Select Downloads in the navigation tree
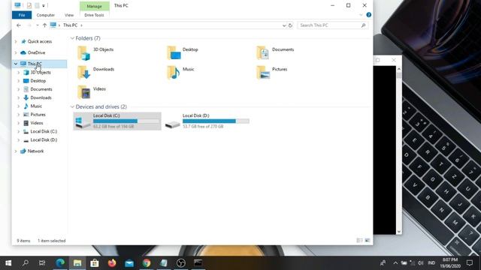The height and width of the screenshot is (270, 481). (41, 97)
